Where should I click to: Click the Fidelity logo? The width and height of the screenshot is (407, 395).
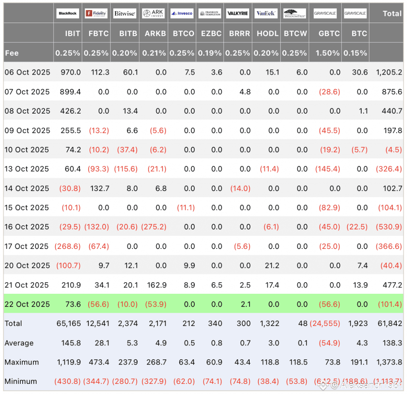pyautogui.click(x=96, y=13)
